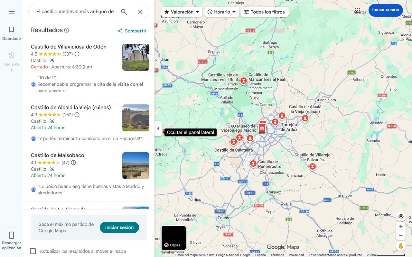
Task: Share results via Compartir
Action: 132,31
